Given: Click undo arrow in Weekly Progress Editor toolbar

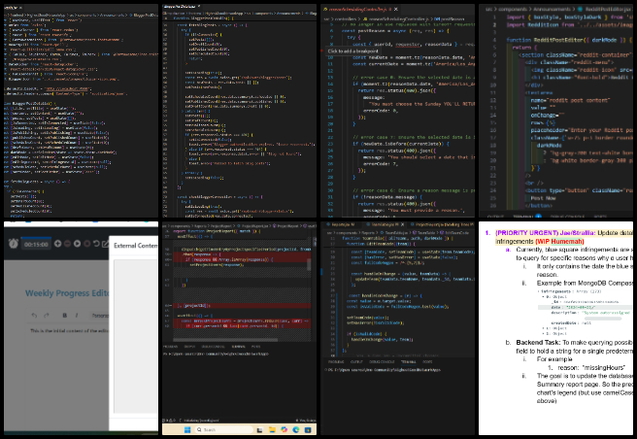Looking at the screenshot, I should [x=35, y=316].
